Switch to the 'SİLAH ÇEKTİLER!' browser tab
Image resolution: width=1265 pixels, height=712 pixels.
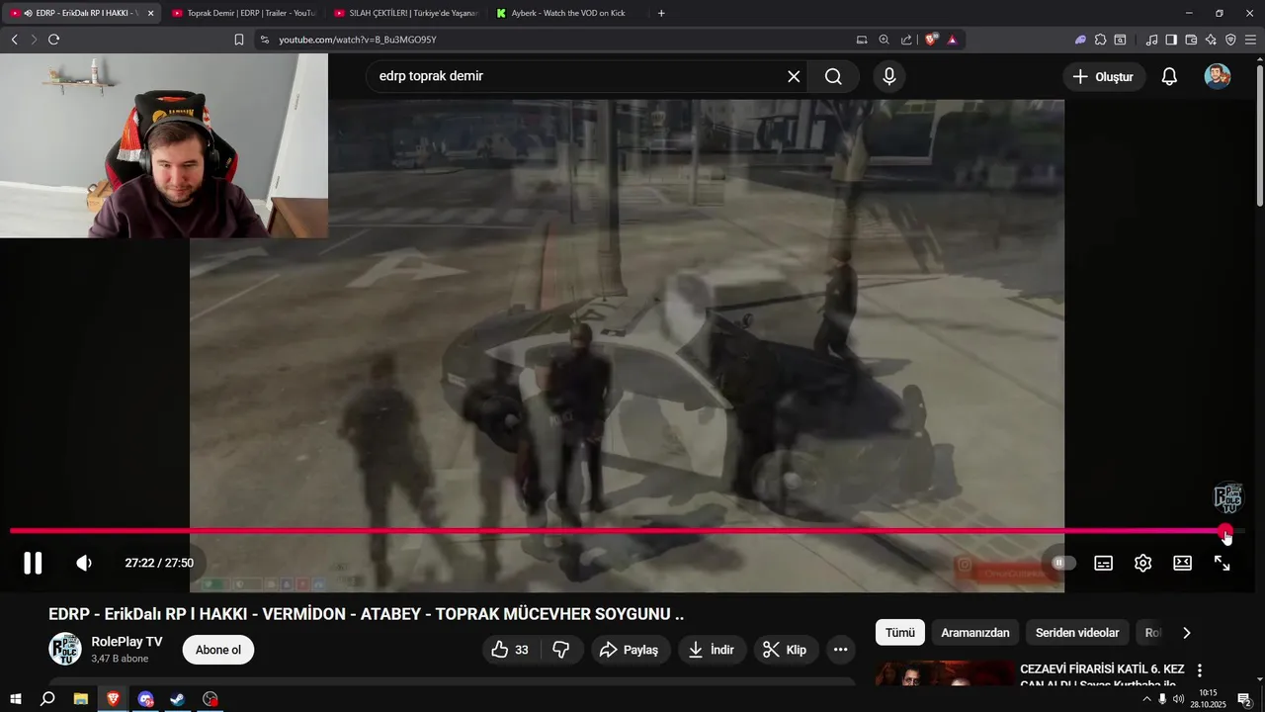point(407,13)
